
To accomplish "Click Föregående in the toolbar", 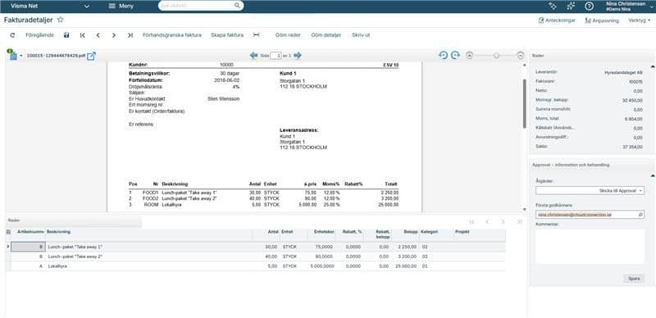I will click(x=40, y=35).
